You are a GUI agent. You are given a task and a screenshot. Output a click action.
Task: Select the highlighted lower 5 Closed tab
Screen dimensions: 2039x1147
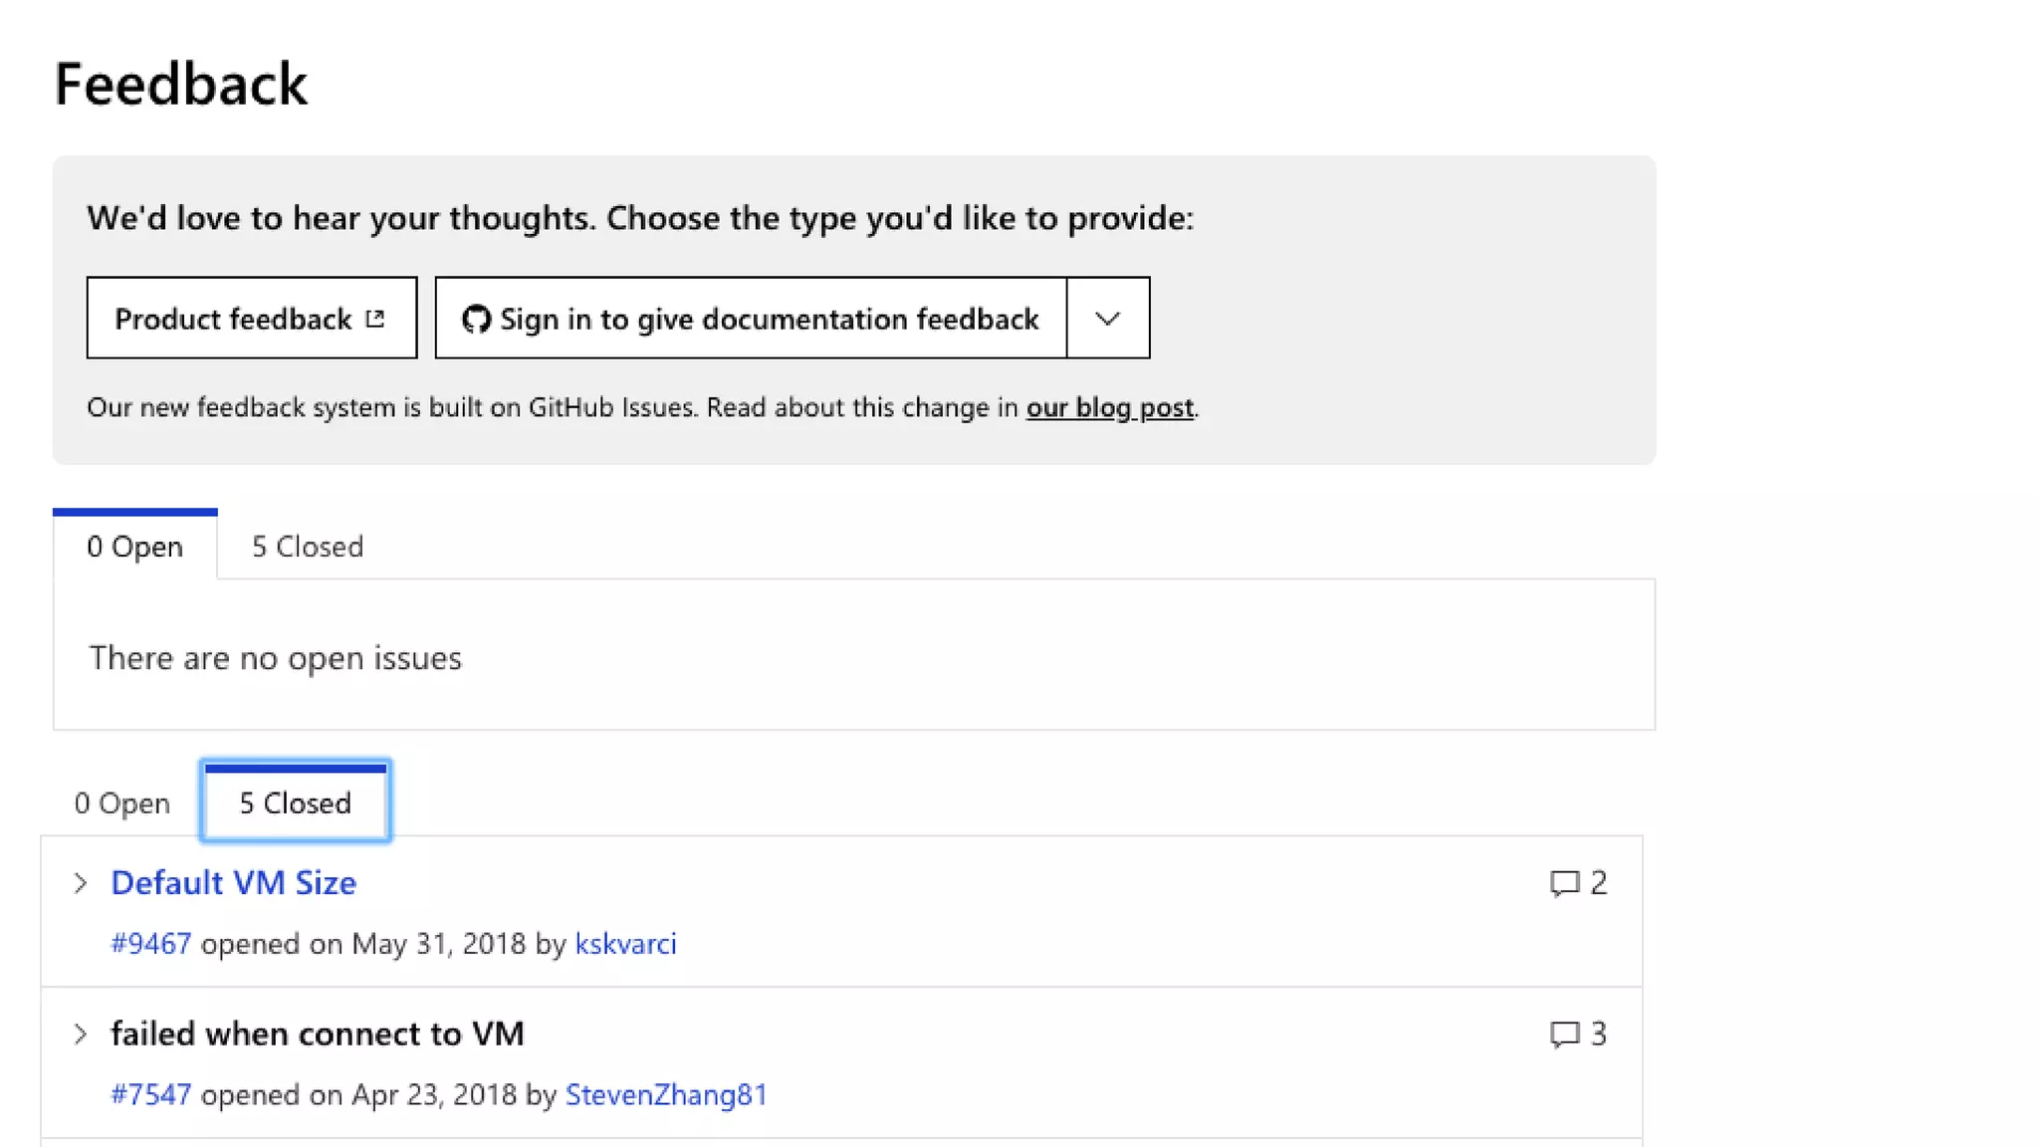coord(295,803)
